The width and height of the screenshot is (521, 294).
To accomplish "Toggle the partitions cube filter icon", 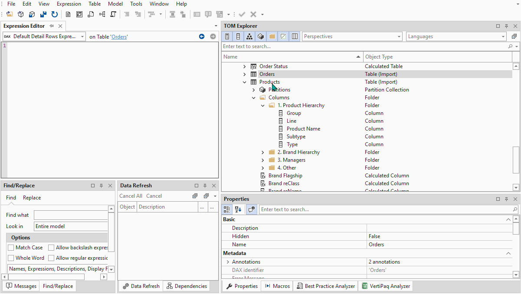I will coord(261,36).
